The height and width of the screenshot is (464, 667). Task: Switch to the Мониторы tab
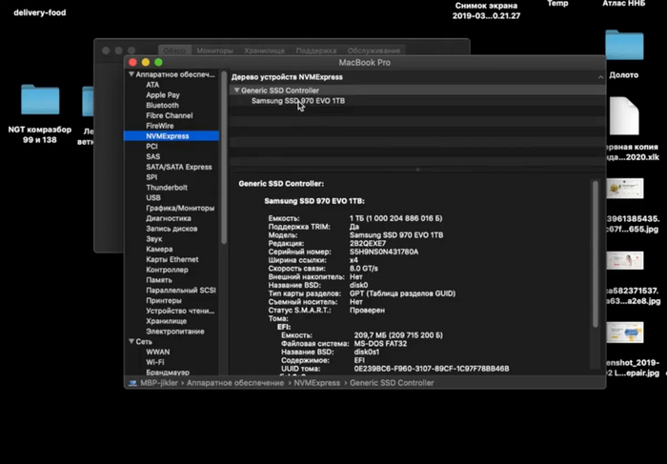coord(215,50)
